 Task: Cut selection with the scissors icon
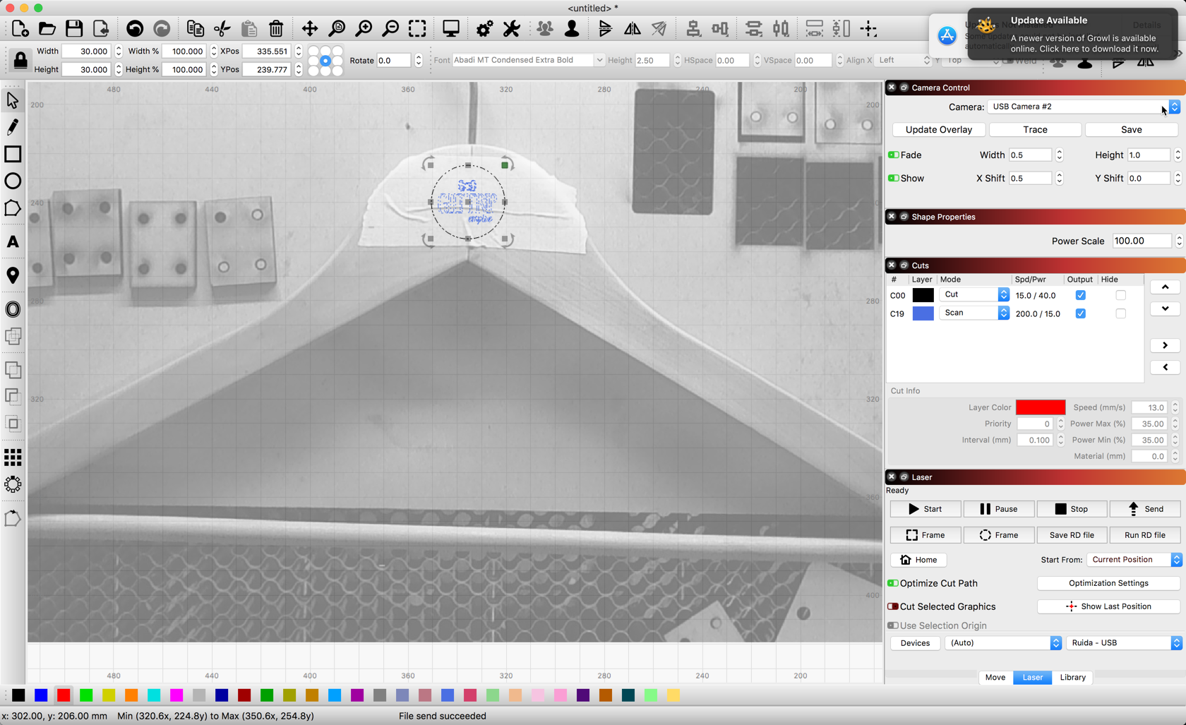pyautogui.click(x=222, y=29)
